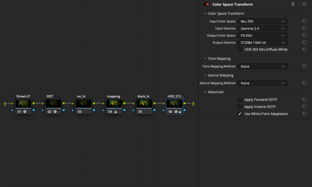Reset the Tone Mapping Method setting
The image size is (312, 187).
point(304,66)
